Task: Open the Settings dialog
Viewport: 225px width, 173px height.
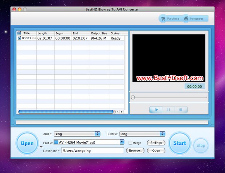Action: [x=156, y=143]
